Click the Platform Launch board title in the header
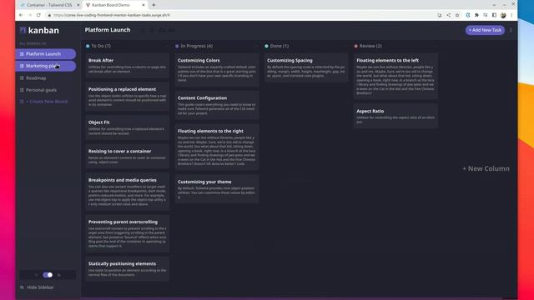 108,30
